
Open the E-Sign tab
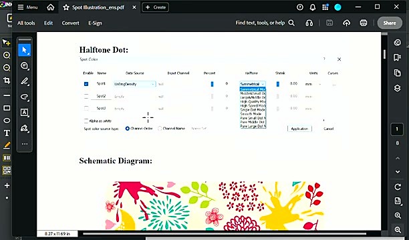[95, 23]
